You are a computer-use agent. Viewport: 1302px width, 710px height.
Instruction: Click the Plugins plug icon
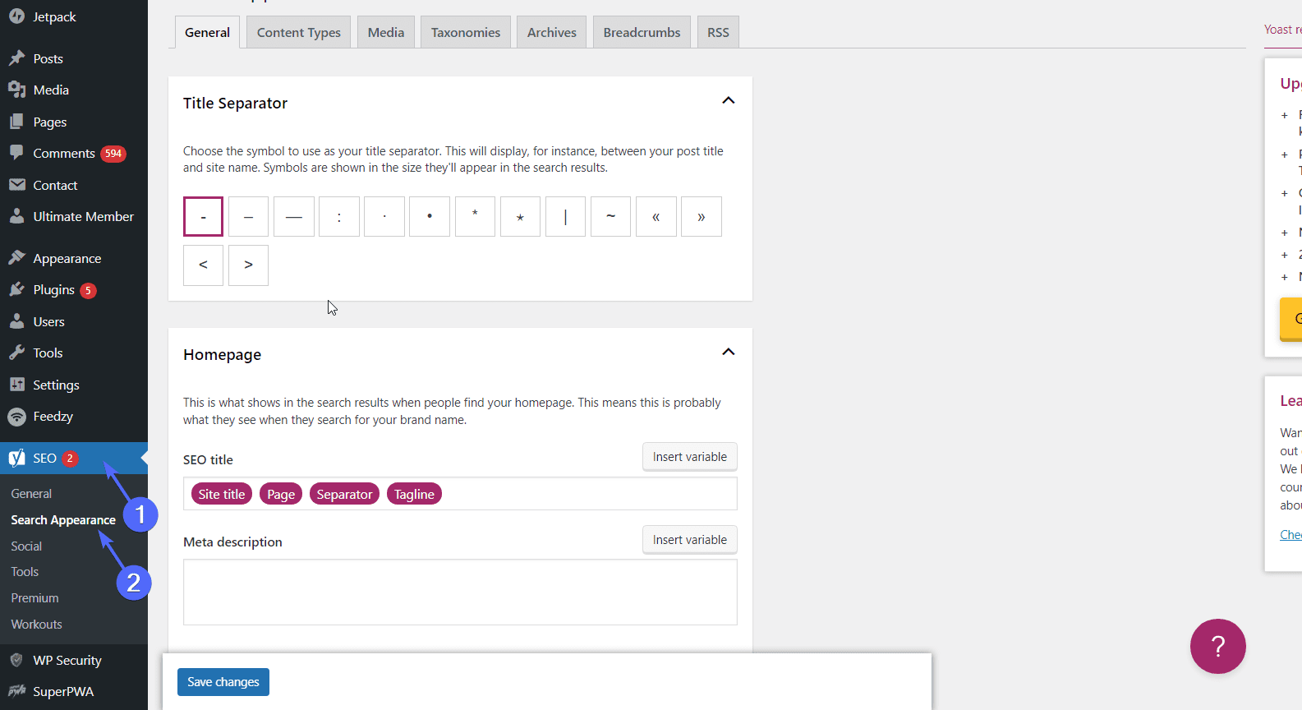[x=16, y=289]
